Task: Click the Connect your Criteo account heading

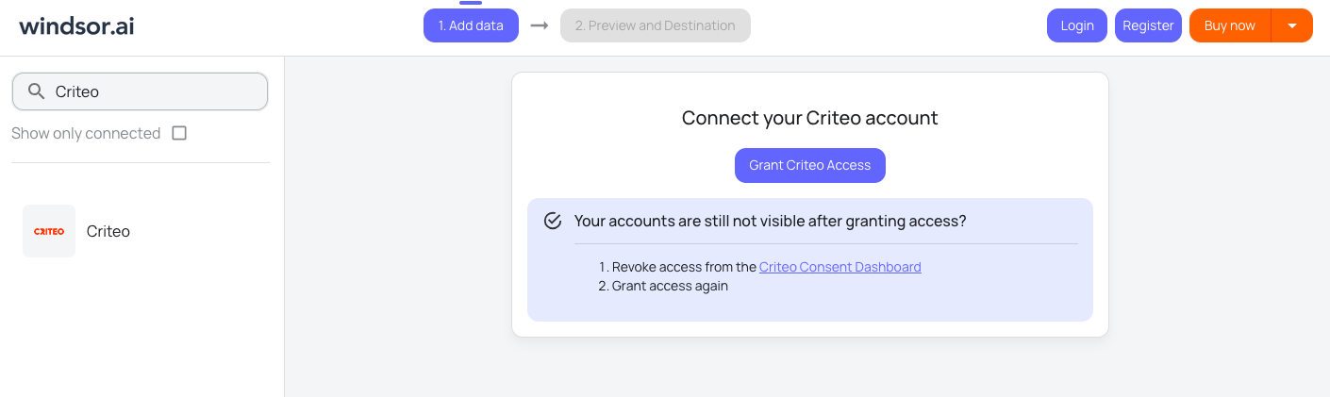Action: click(809, 118)
